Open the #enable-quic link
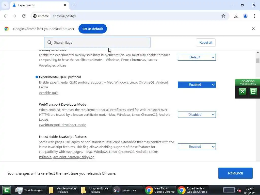This screenshot has width=260, height=195. [x=48, y=93]
